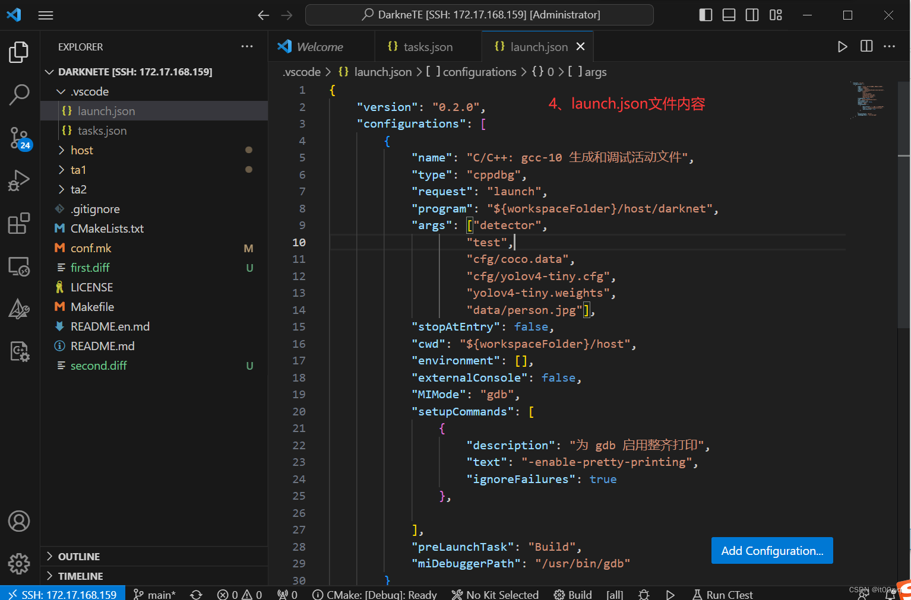Viewport: 911px width, 600px height.
Task: Open tasks.json in the explorer tree
Action: click(154, 131)
